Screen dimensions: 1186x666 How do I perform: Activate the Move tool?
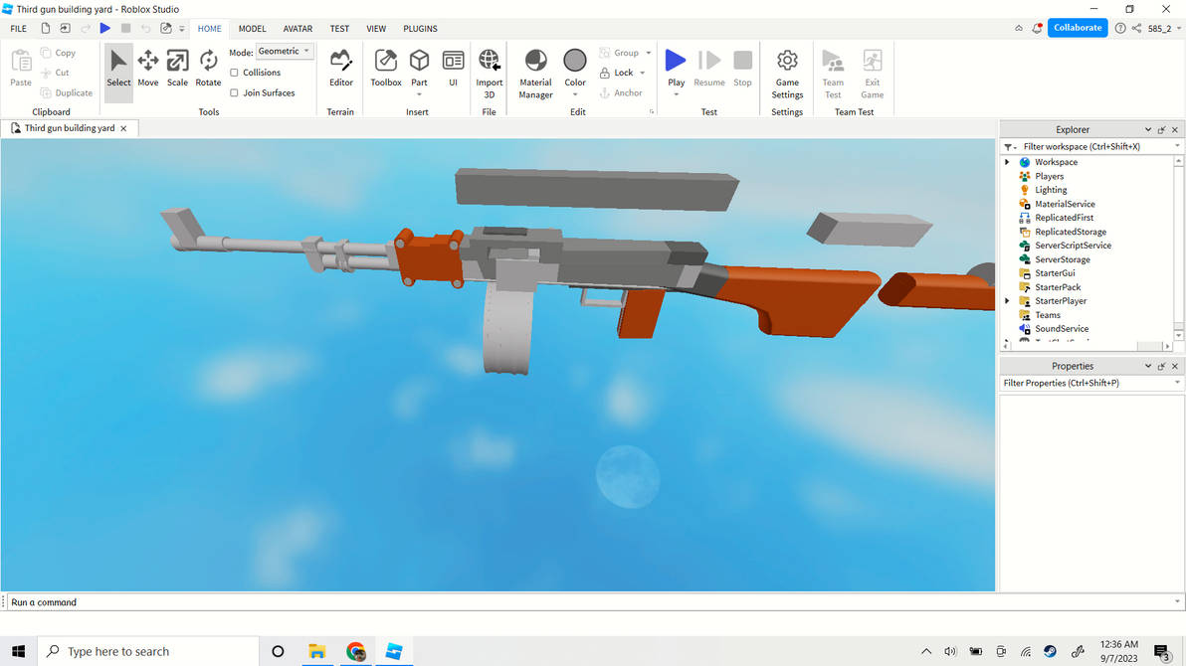pyautogui.click(x=148, y=70)
